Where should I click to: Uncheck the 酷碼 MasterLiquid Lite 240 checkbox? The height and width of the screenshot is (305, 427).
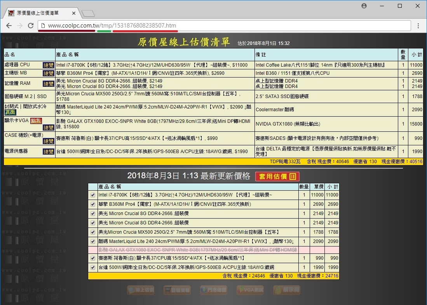[93, 241]
